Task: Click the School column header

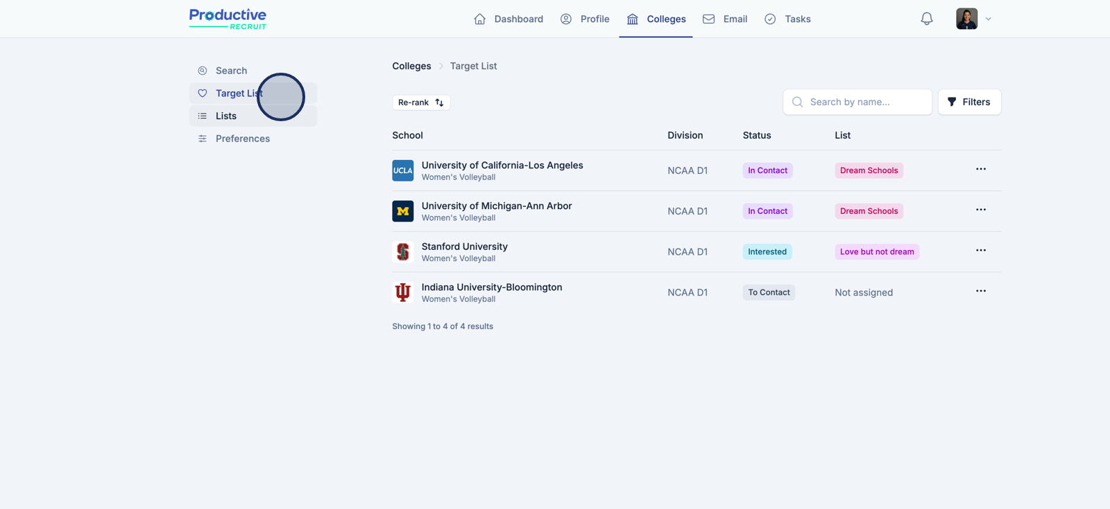Action: (x=407, y=136)
